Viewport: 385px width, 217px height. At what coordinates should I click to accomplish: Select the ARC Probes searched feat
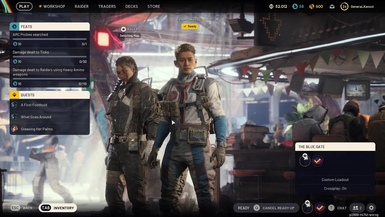pyautogui.click(x=50, y=39)
